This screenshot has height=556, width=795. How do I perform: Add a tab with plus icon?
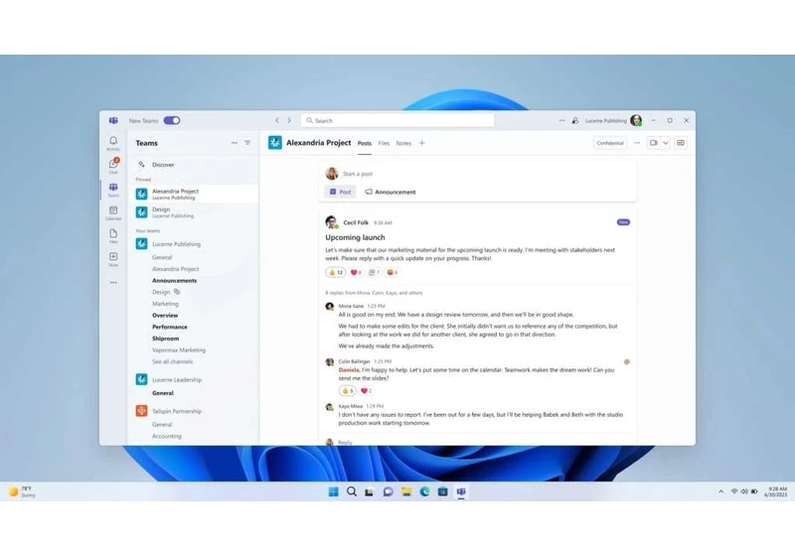[x=421, y=143]
